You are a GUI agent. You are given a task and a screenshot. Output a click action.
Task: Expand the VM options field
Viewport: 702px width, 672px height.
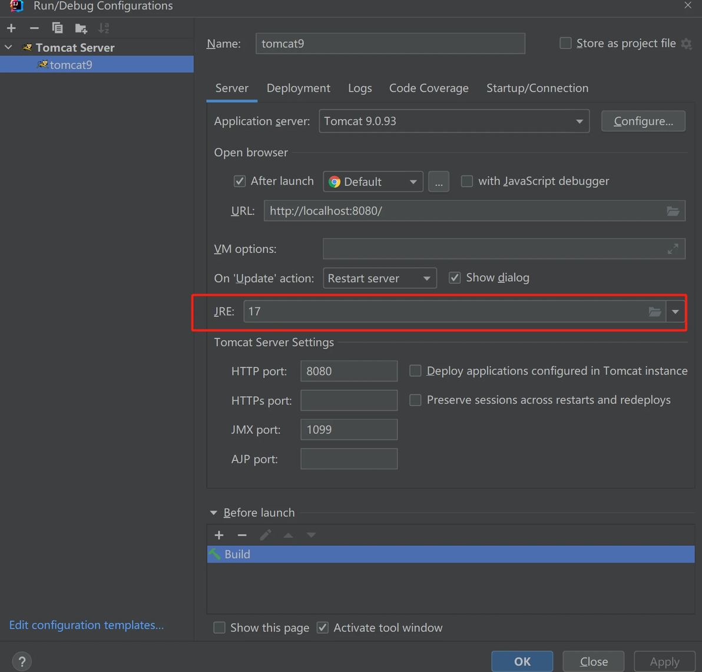point(673,249)
